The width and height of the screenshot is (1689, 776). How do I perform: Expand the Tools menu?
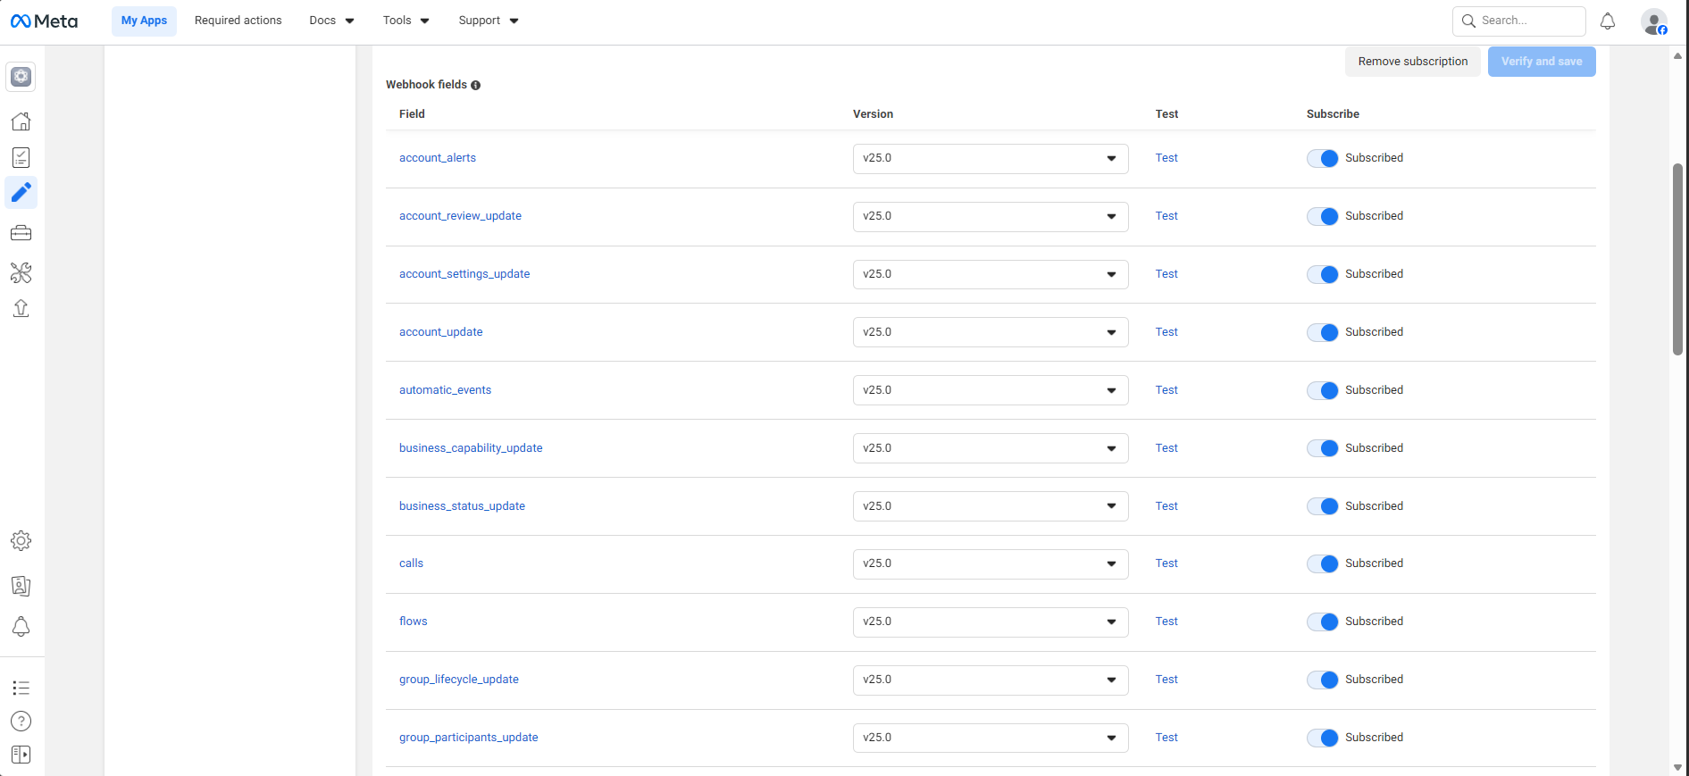click(406, 21)
